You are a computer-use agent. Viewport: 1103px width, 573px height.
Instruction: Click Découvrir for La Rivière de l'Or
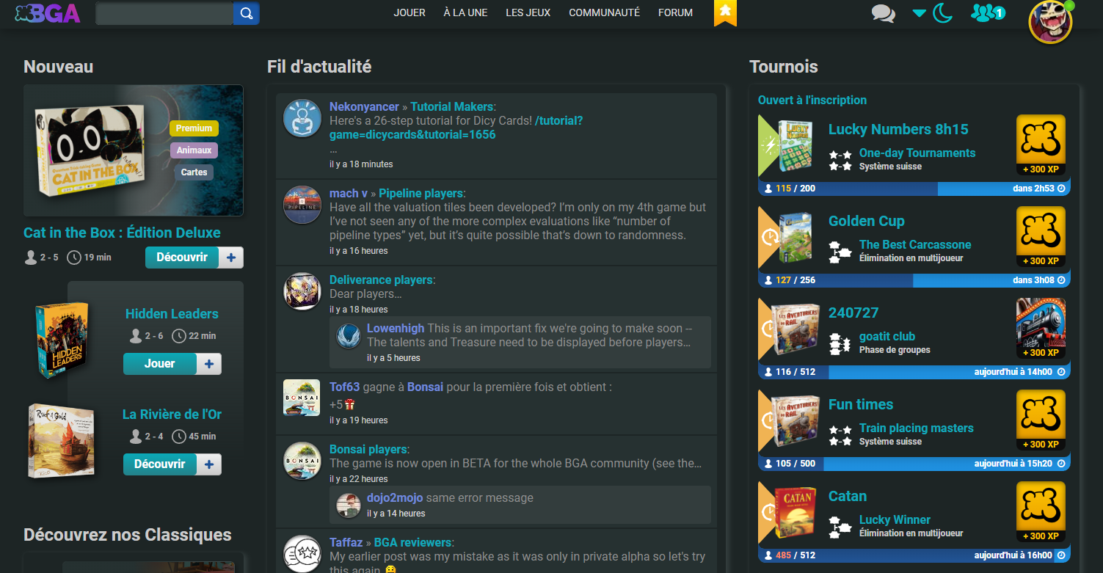click(x=160, y=464)
